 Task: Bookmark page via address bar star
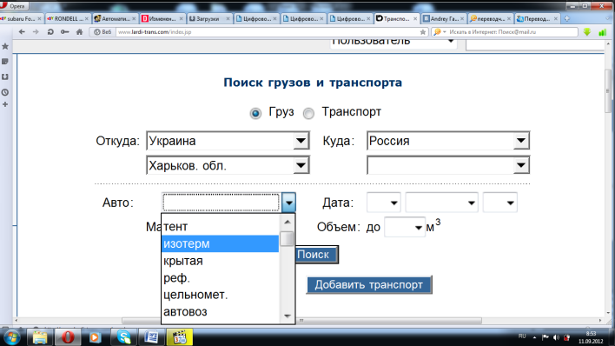point(422,32)
